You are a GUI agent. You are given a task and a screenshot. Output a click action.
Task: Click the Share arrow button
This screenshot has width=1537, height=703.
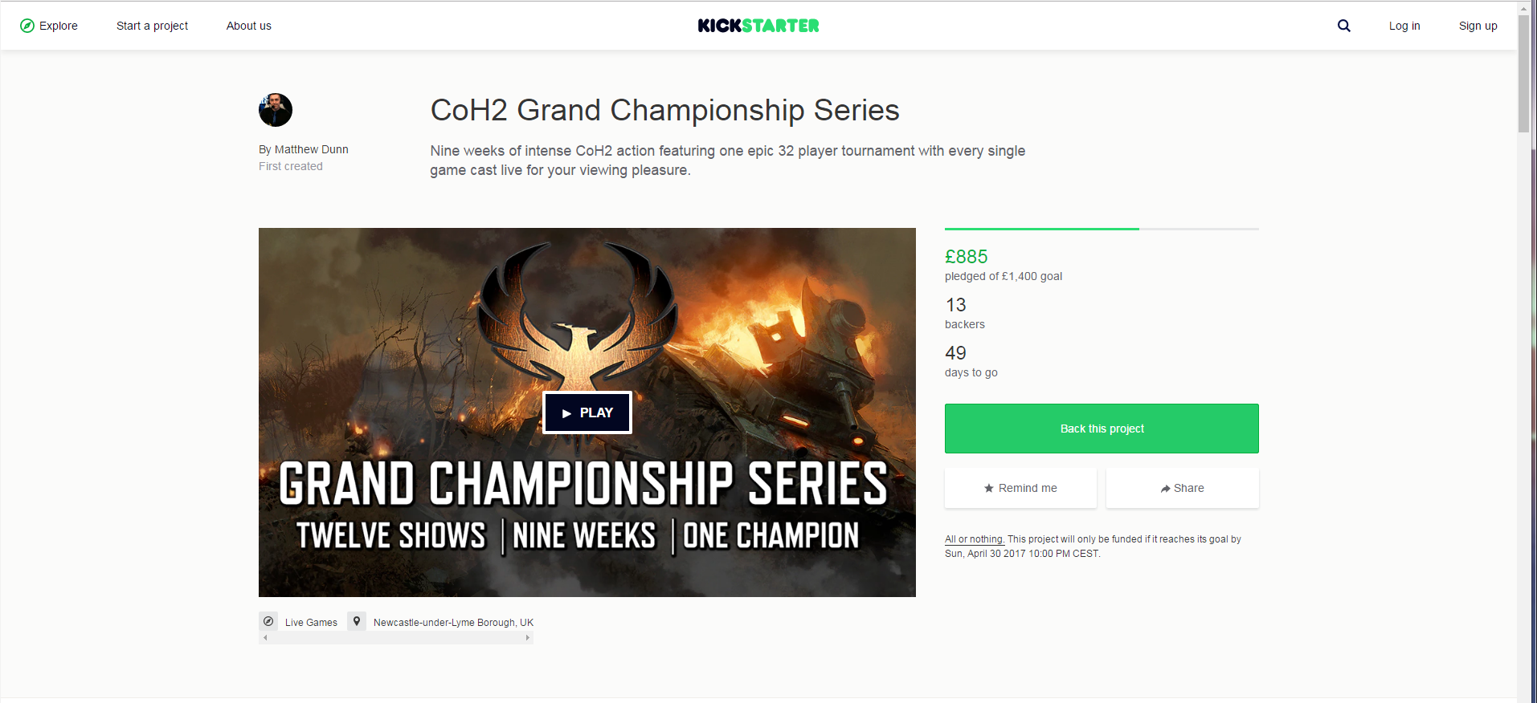[1182, 488]
